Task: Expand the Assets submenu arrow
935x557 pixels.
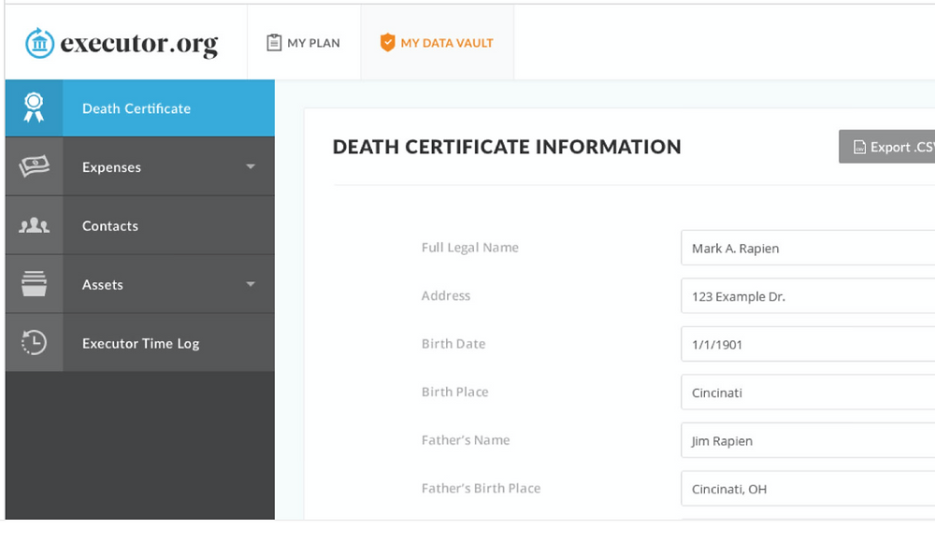Action: (x=251, y=284)
